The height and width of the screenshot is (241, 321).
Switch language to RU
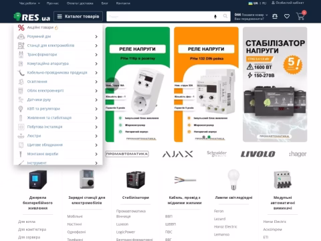tap(264, 3)
